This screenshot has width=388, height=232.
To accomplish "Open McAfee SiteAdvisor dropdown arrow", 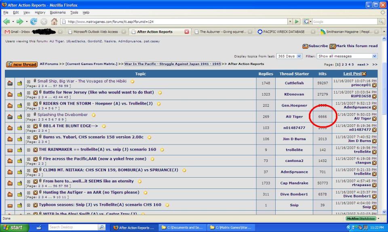I will [x=379, y=218].
